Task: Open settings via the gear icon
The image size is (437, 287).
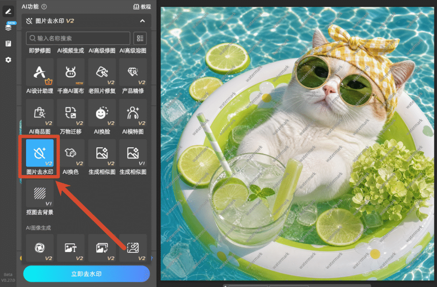Action: coord(9,60)
